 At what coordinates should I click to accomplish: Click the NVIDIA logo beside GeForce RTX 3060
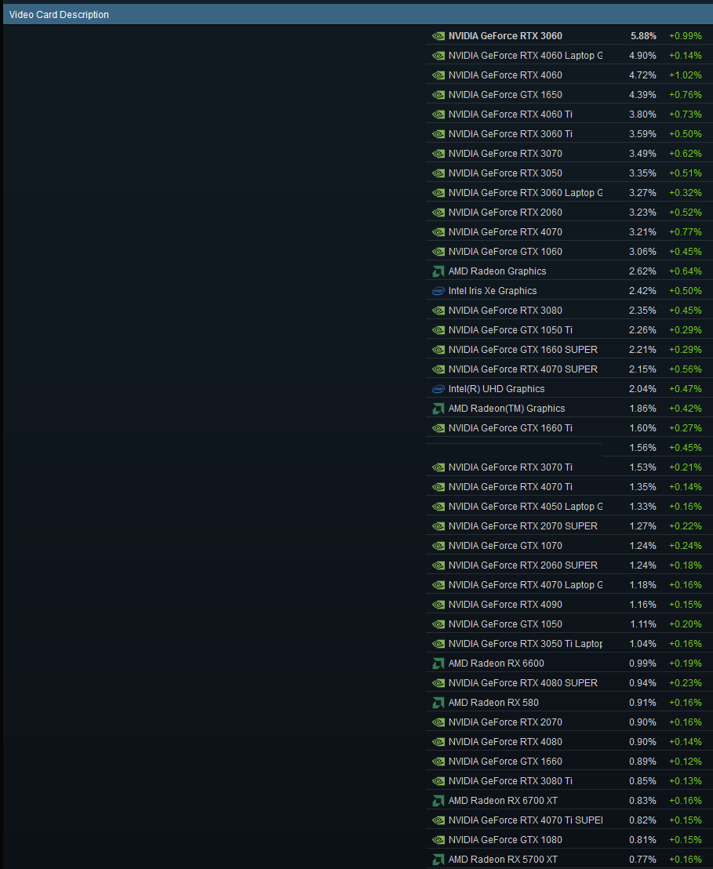[438, 36]
